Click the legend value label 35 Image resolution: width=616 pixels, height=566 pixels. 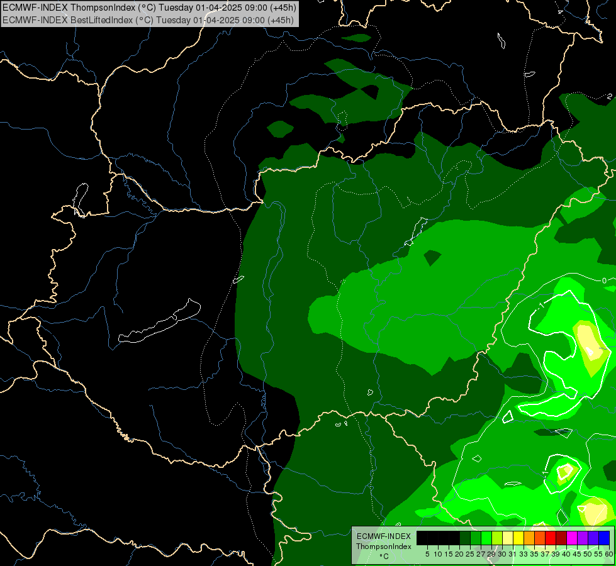coord(534,554)
